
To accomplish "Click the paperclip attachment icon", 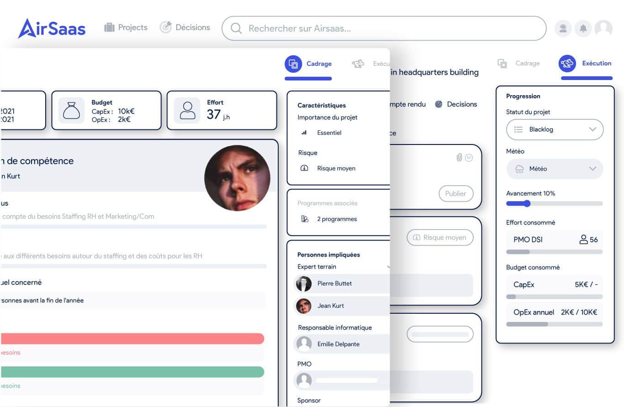I will point(460,157).
